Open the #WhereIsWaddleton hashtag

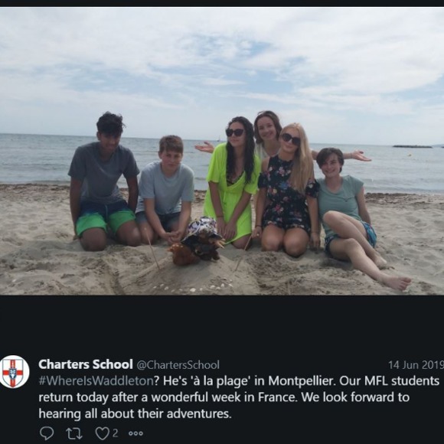pos(96,381)
